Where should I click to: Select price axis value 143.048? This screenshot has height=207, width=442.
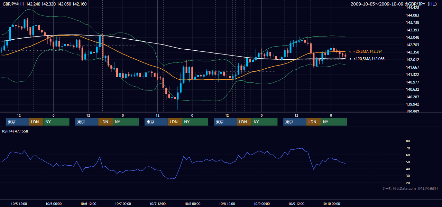[x=413, y=37]
